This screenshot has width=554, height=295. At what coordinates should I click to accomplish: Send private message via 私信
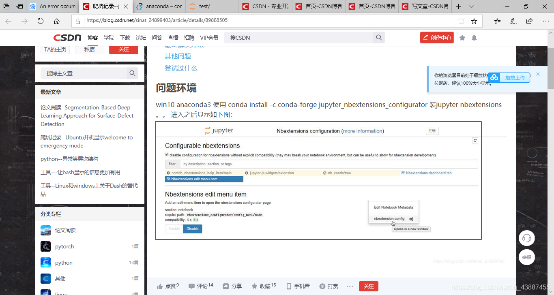point(89,49)
